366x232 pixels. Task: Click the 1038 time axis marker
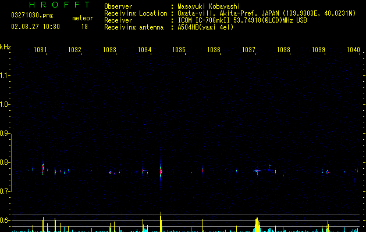[x=283, y=50]
